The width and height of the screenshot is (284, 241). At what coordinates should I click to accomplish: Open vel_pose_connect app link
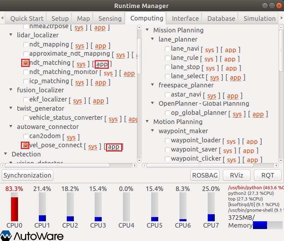[113, 147]
